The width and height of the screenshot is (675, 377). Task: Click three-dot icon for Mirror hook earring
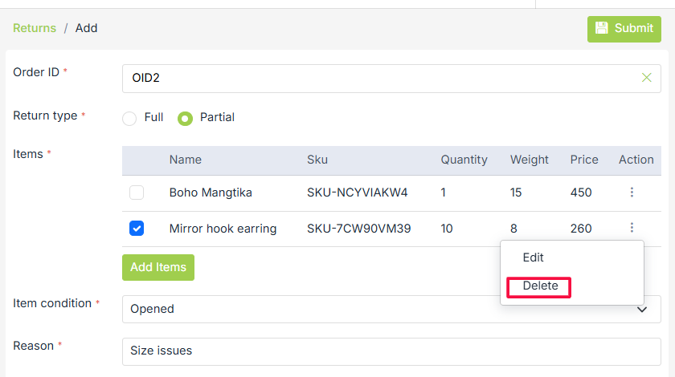632,228
